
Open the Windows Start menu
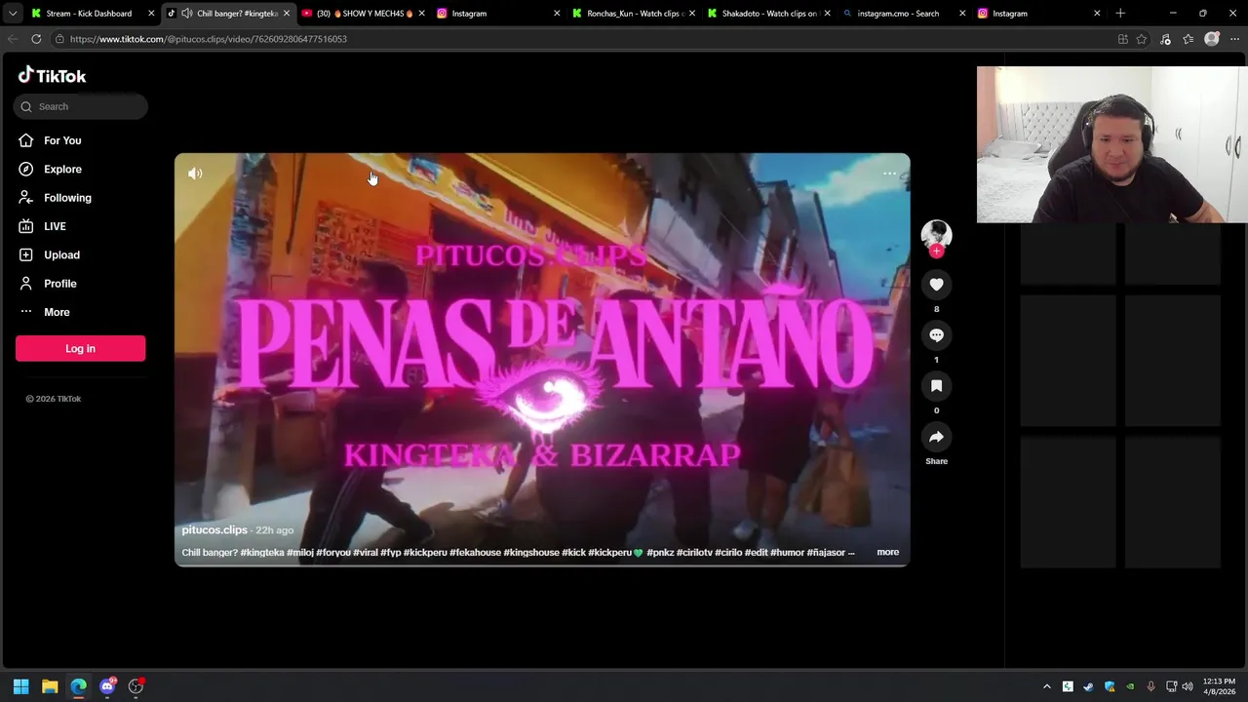(x=21, y=686)
